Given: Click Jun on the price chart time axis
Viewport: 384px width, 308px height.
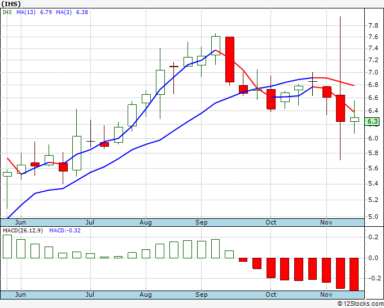Looking at the screenshot, I should click(20, 222).
